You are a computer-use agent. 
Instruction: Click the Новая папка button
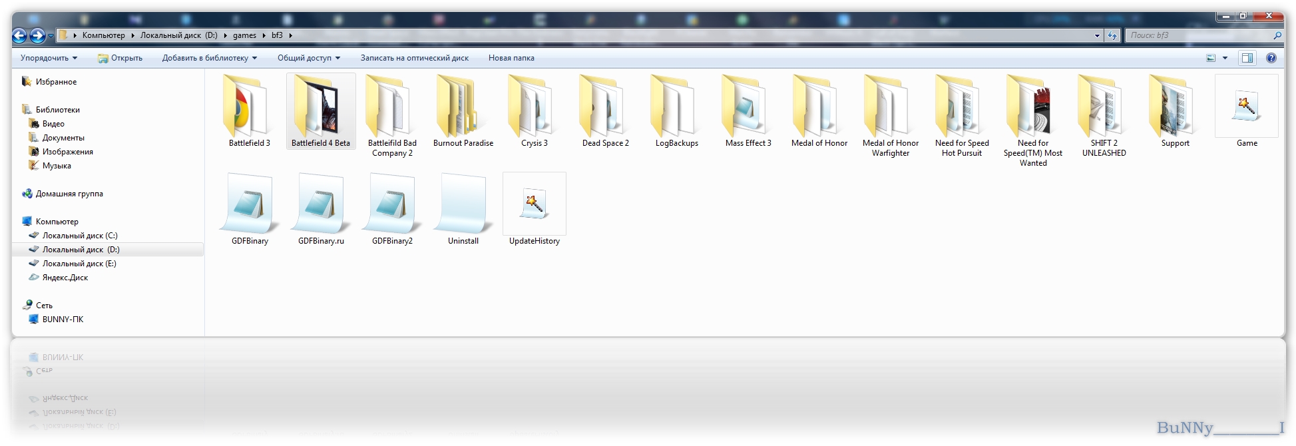(511, 58)
